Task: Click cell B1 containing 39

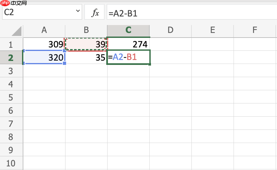Action: [x=86, y=44]
